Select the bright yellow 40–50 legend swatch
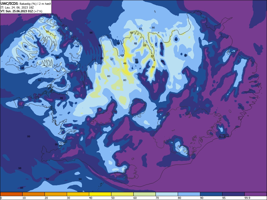 click(x=100, y=194)
